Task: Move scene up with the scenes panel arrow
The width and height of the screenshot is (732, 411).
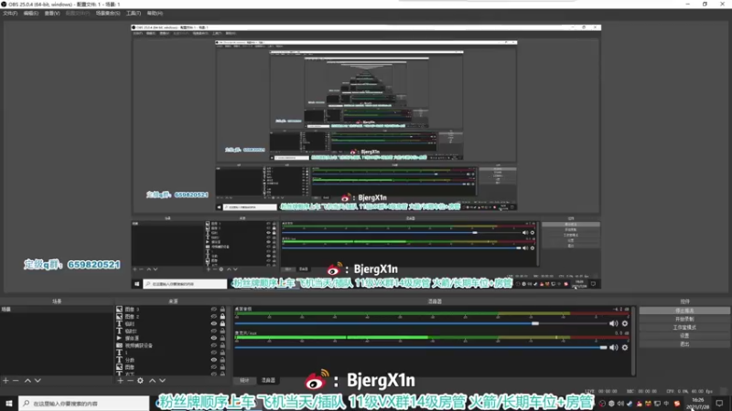Action: coord(27,381)
